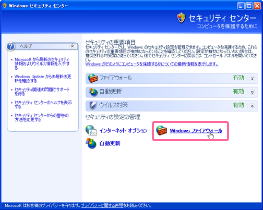Click the 自動更新 有効 status text
Image resolution: width=263 pixels, height=210 pixels.
(238, 91)
